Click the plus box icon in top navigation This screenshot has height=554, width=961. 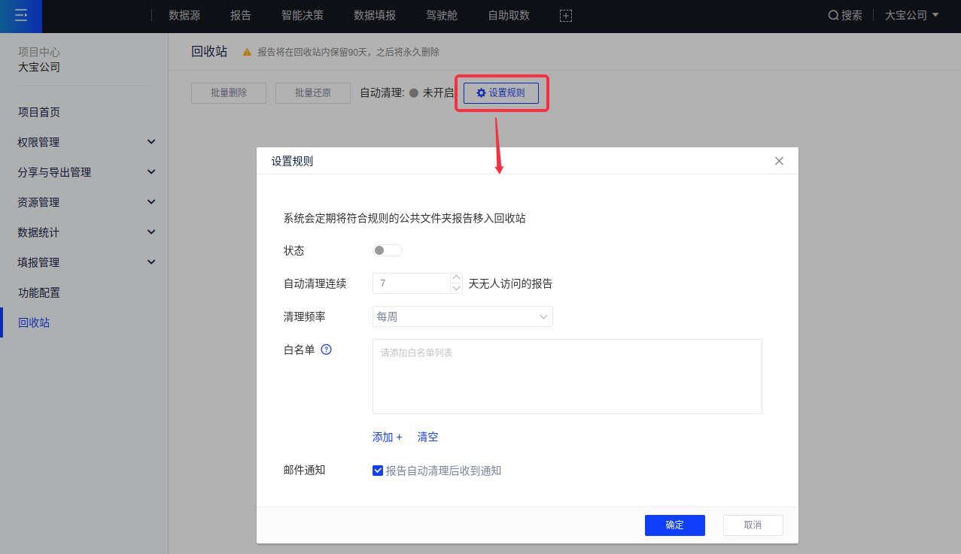[x=566, y=16]
